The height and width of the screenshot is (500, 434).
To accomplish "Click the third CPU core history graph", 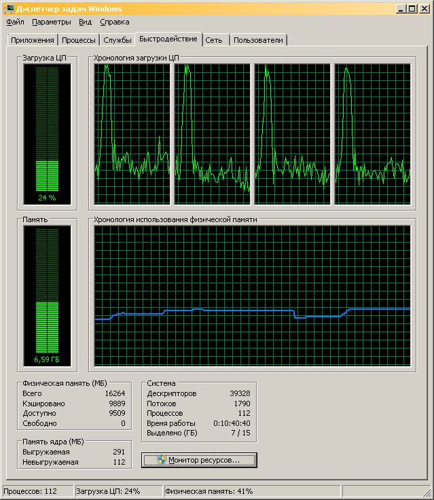I will click(292, 134).
